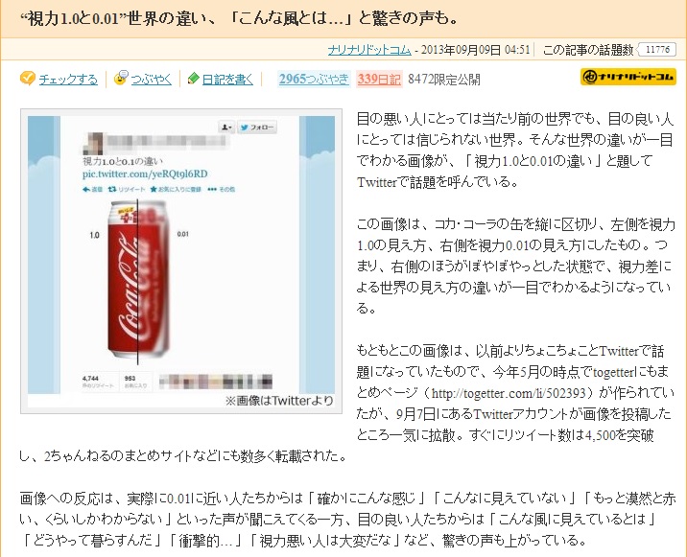Image resolution: width=687 pixels, height=557 pixels.
Task: Open the 339日記 count link
Action: (379, 80)
